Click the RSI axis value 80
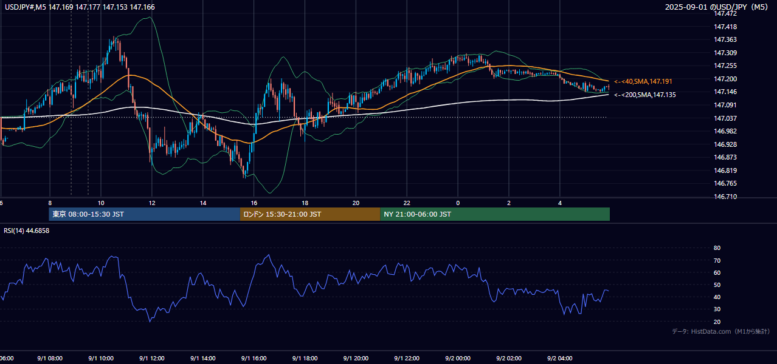777x364 pixels. tap(717, 248)
